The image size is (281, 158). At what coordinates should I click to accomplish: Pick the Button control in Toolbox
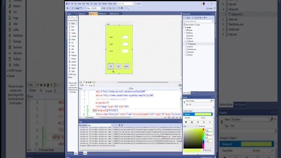(73, 30)
